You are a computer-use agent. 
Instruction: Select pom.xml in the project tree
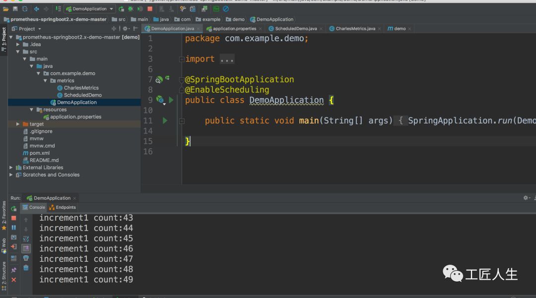click(x=40, y=153)
